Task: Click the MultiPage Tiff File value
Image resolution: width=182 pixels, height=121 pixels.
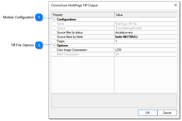Action: pos(145,24)
